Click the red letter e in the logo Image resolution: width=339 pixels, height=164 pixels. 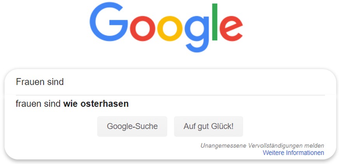pyautogui.click(x=231, y=28)
